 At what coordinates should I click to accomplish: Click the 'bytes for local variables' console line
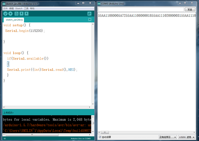coord(47,120)
